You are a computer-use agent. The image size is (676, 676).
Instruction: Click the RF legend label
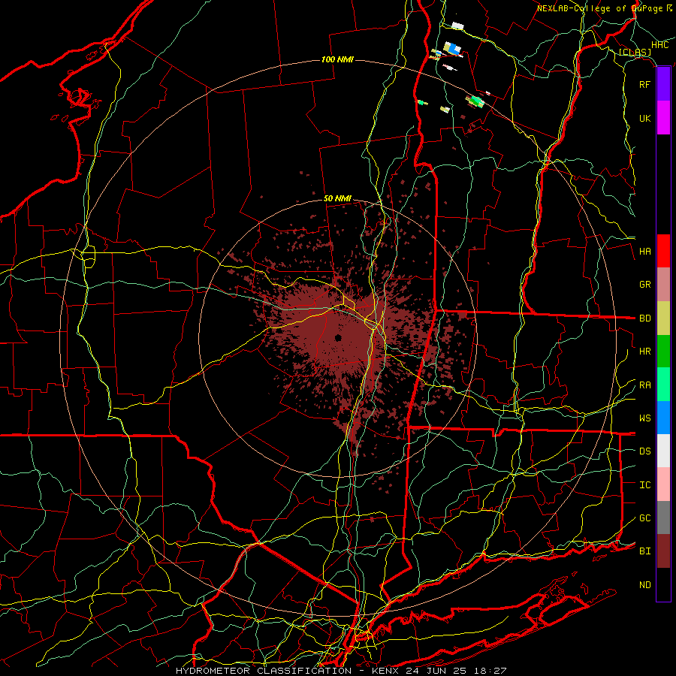click(645, 84)
